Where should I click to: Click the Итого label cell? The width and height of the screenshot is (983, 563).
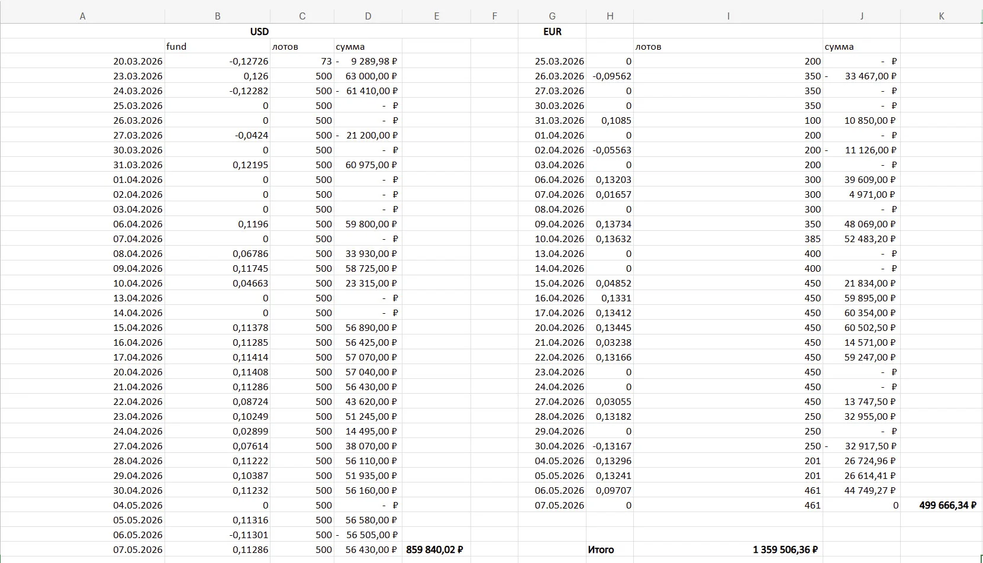(610, 549)
